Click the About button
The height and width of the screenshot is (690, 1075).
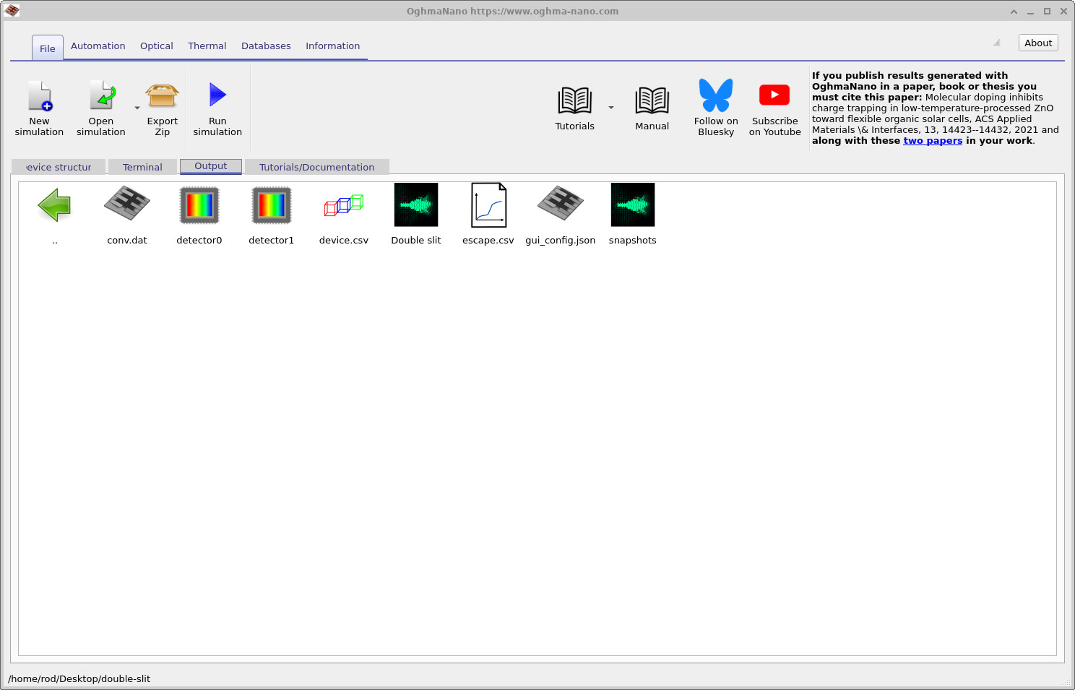click(x=1037, y=43)
